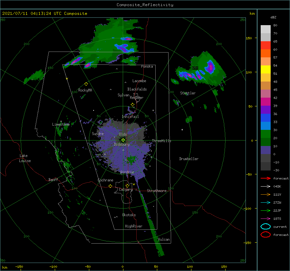Click the red forecast ellipse in the legend
This screenshot has width=290, height=271.
click(x=266, y=235)
